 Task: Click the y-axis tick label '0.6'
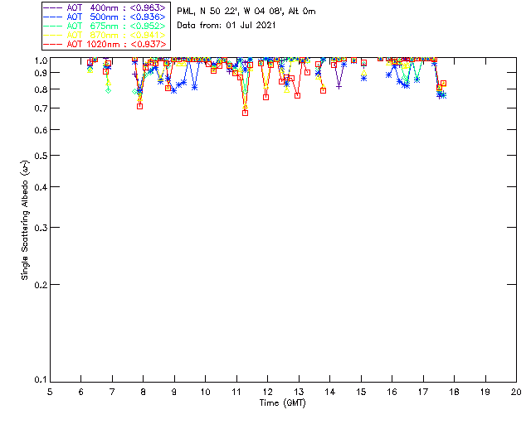41,130
